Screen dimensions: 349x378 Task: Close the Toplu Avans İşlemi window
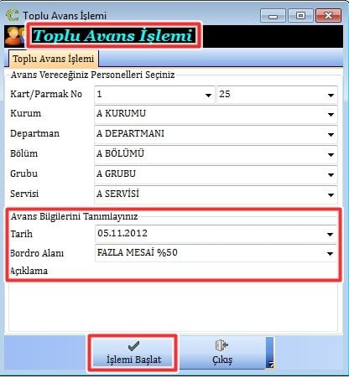(x=328, y=16)
